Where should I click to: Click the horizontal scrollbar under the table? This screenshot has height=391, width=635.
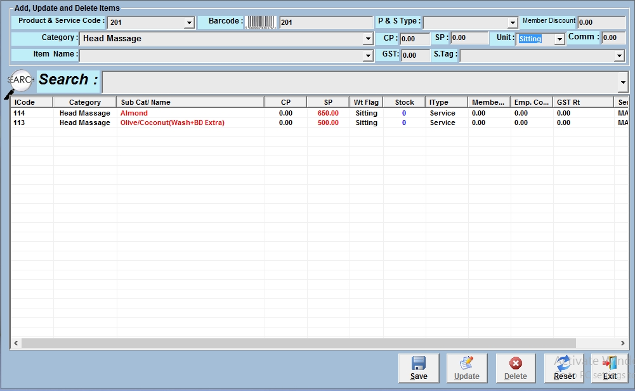tap(298, 343)
